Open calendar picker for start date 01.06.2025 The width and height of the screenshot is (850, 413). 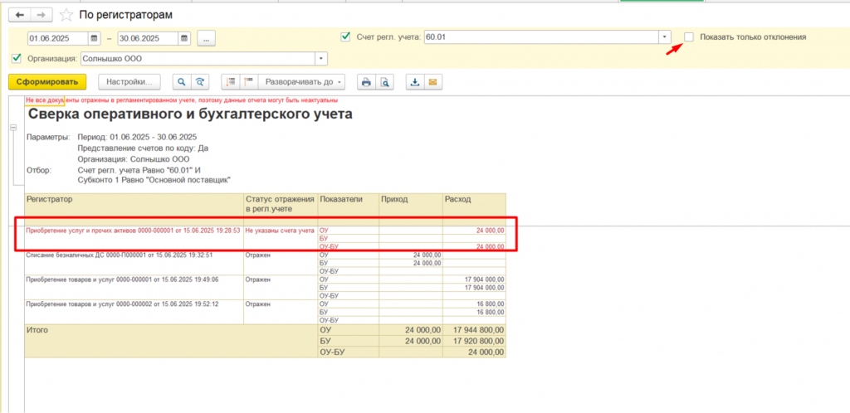pos(94,38)
